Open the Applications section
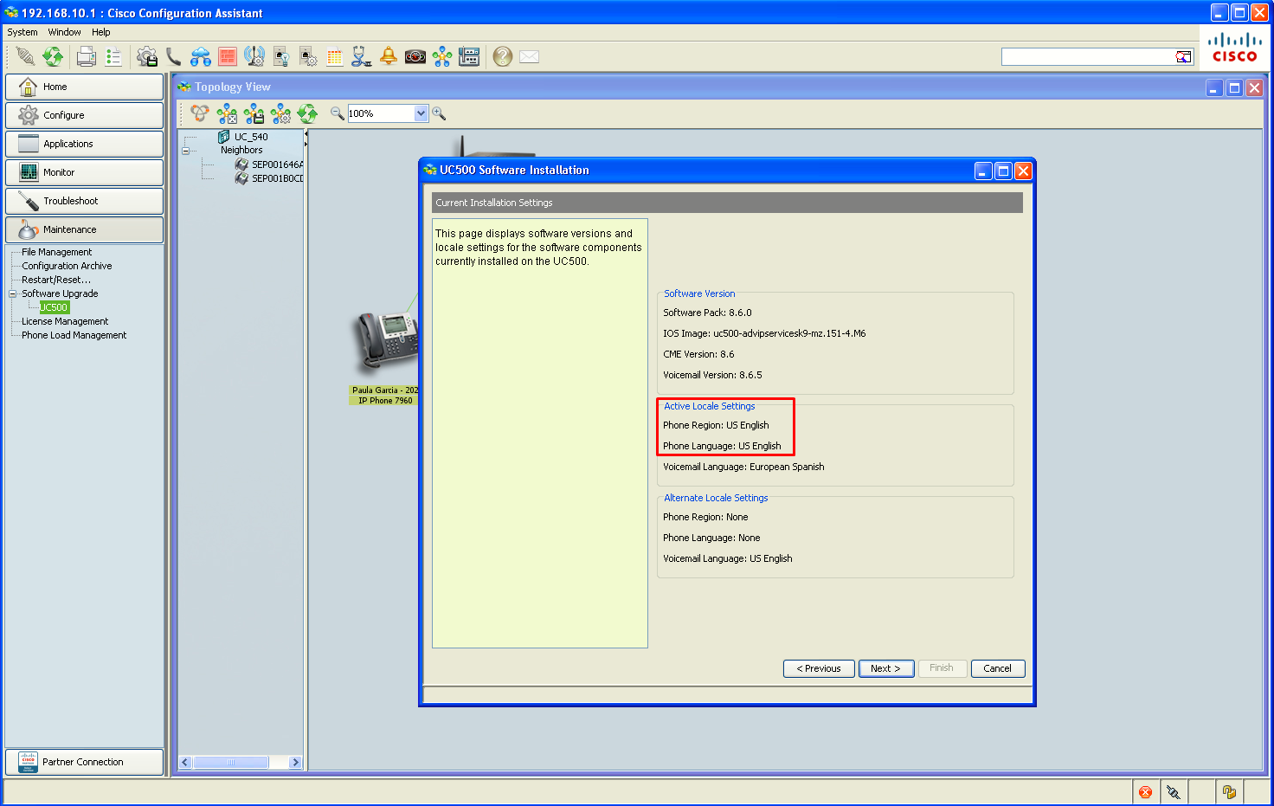 point(84,144)
